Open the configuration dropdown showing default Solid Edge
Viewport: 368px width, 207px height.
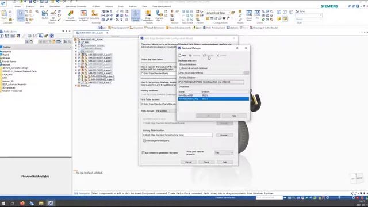218,13
